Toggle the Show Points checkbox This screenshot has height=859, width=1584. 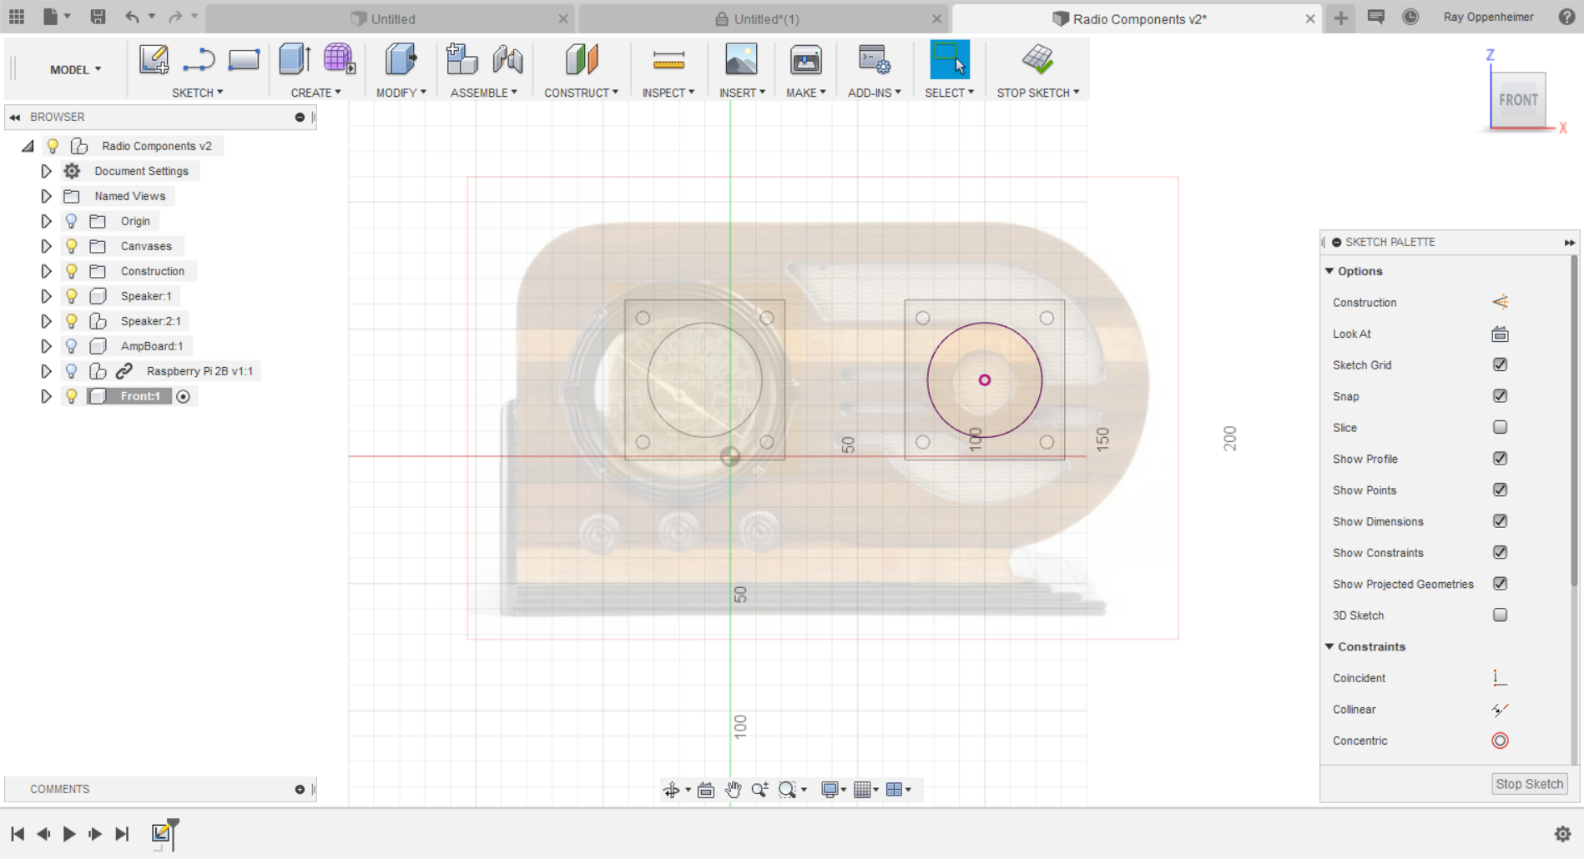(x=1500, y=490)
